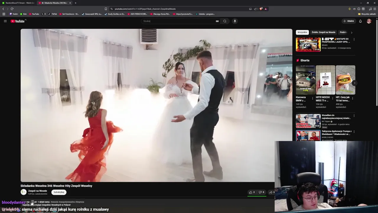
Task: Open the TikTok bookmark
Action: click(x=53, y=14)
